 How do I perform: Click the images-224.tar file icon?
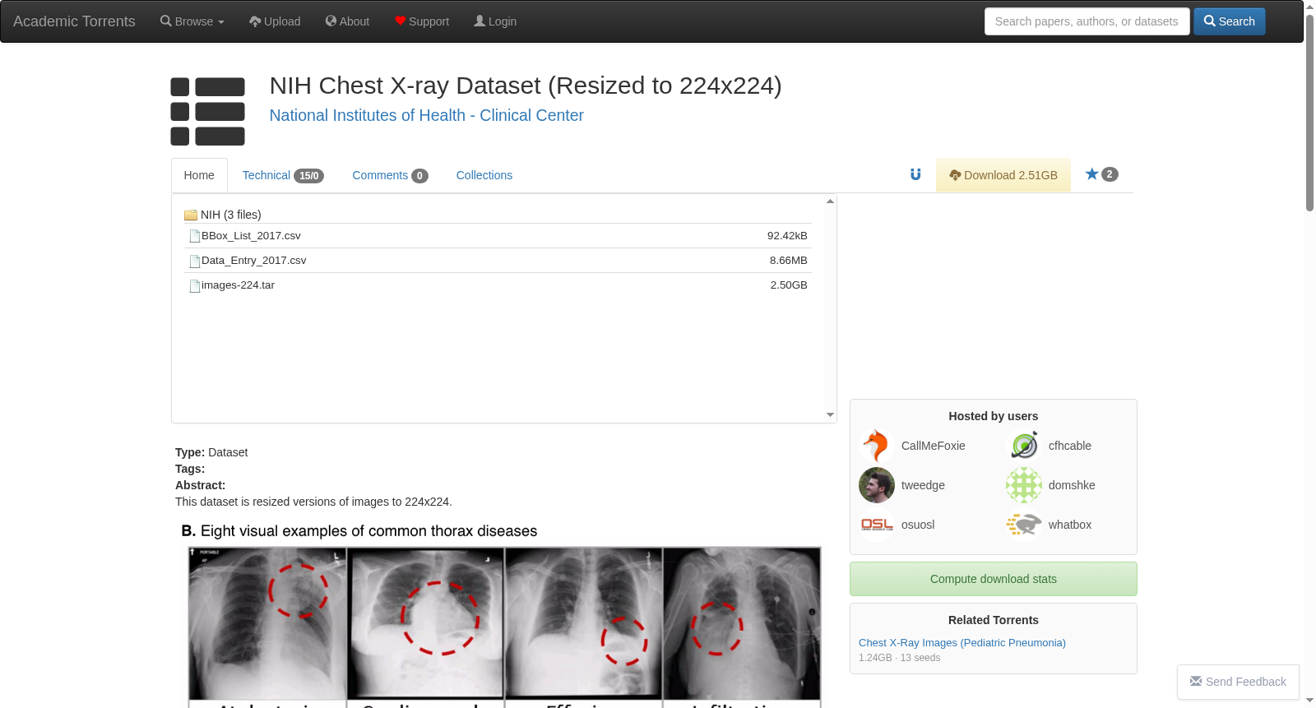click(195, 285)
